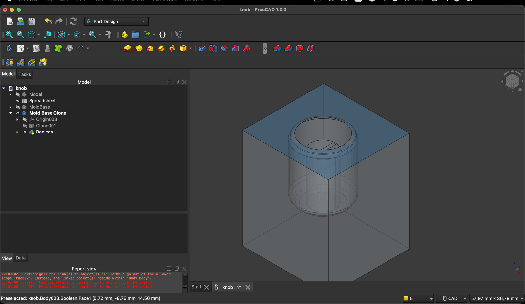This screenshot has height=304, width=525.
Task: Show hidden toolbar items via chevron
Action: pos(265,49)
